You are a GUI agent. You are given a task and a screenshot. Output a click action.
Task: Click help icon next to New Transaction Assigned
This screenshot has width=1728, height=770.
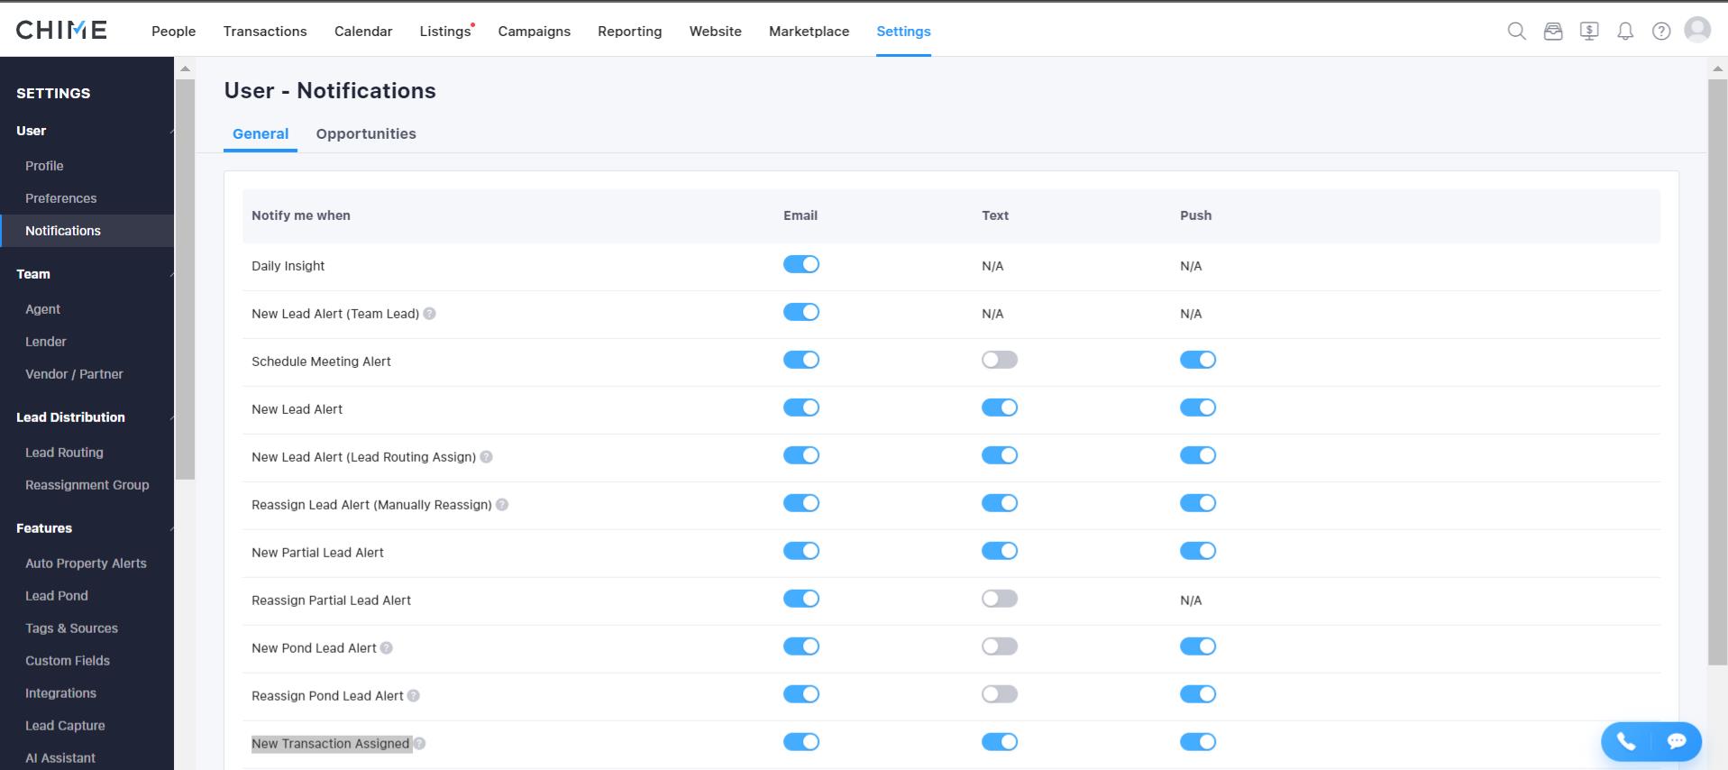[419, 744]
